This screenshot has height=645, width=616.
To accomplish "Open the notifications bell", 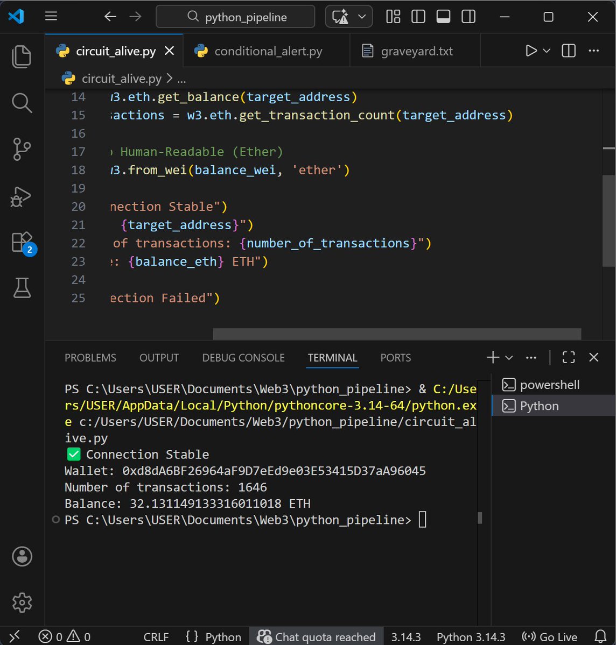I will tap(601, 637).
